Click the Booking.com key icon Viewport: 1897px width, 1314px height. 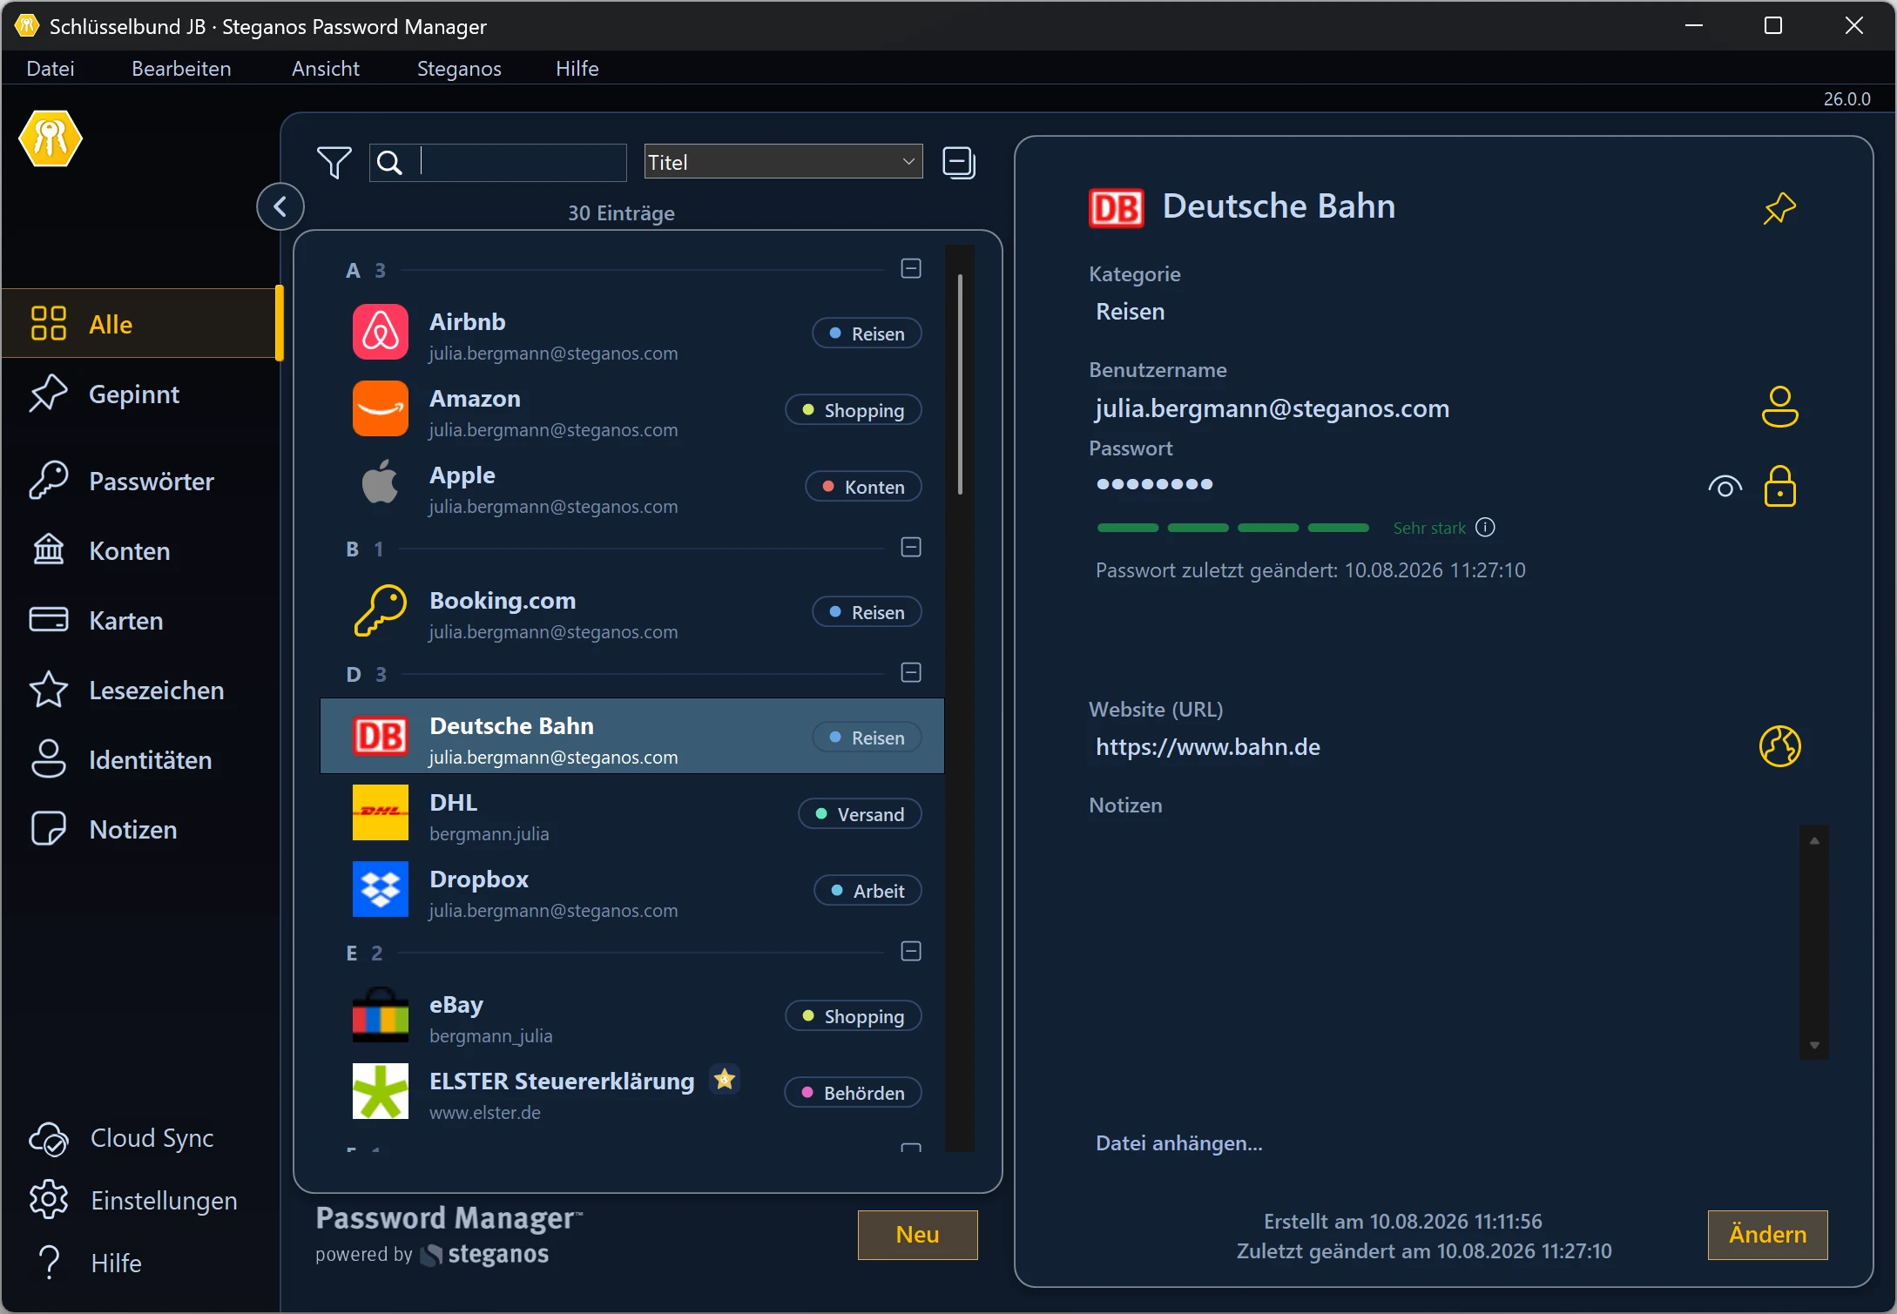point(380,610)
